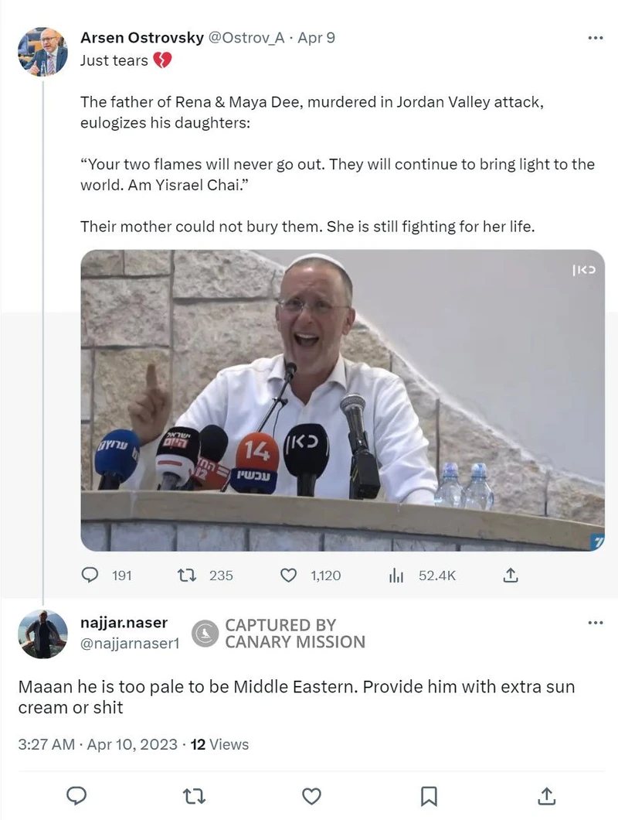Play the eulogy video in the tweet
Screen dimensions: 618x820
point(342,400)
